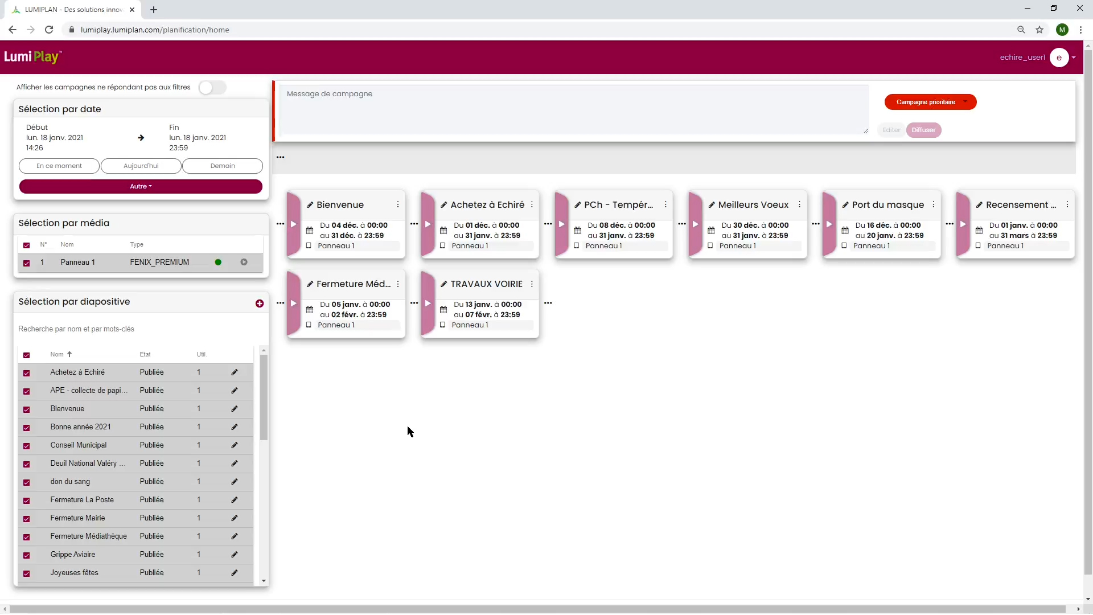This screenshot has width=1093, height=615.
Task: Toggle campaigns not matching filters switch
Action: (x=212, y=88)
